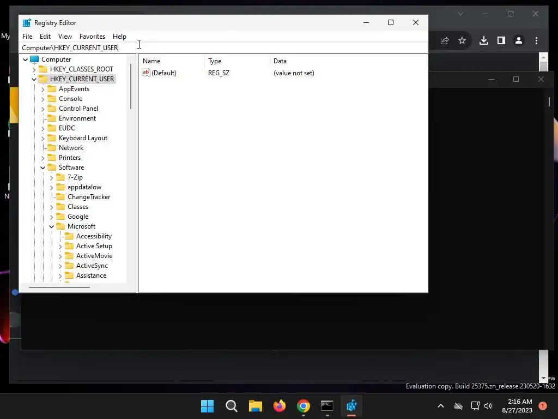Open browser downloads icon
Viewport: 558px width, 419px height.
pyautogui.click(x=484, y=40)
